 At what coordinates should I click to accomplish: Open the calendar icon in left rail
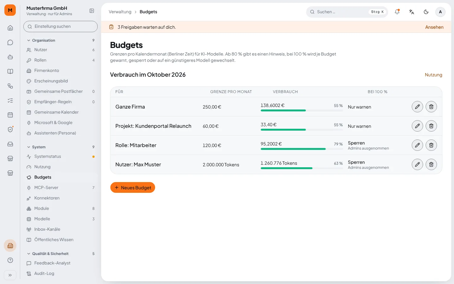click(10, 115)
